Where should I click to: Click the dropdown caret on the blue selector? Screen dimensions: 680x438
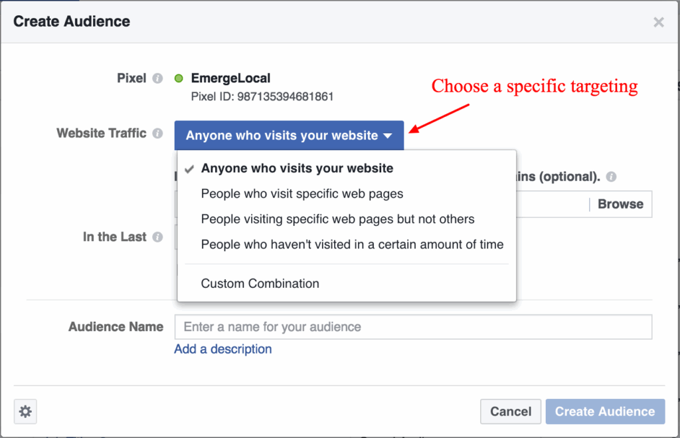(388, 135)
